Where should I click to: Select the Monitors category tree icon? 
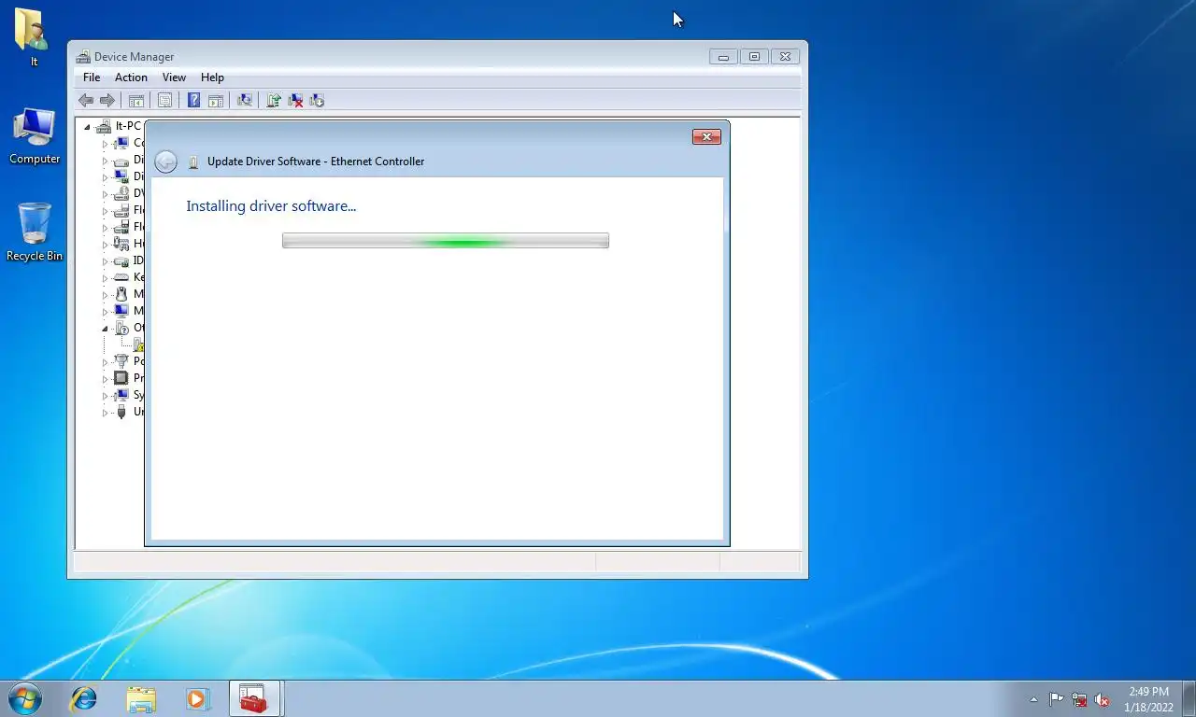[121, 311]
